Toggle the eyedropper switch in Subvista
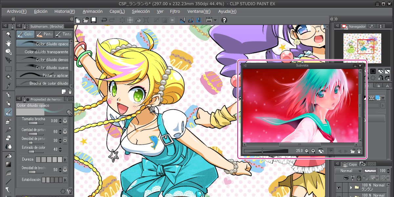This screenshot has width=394, height=197. coord(331,151)
